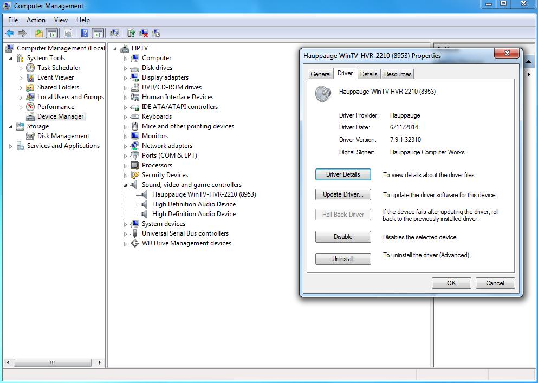Open the Action menu
Screen dimensions: 538x383
point(36,20)
